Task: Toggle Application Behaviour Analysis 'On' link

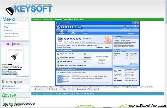Action: pos(85,65)
